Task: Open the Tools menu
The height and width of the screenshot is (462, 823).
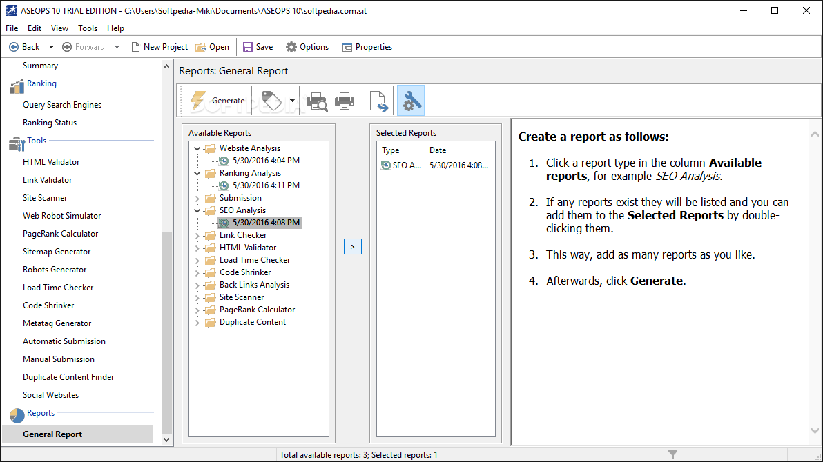Action: click(x=88, y=28)
